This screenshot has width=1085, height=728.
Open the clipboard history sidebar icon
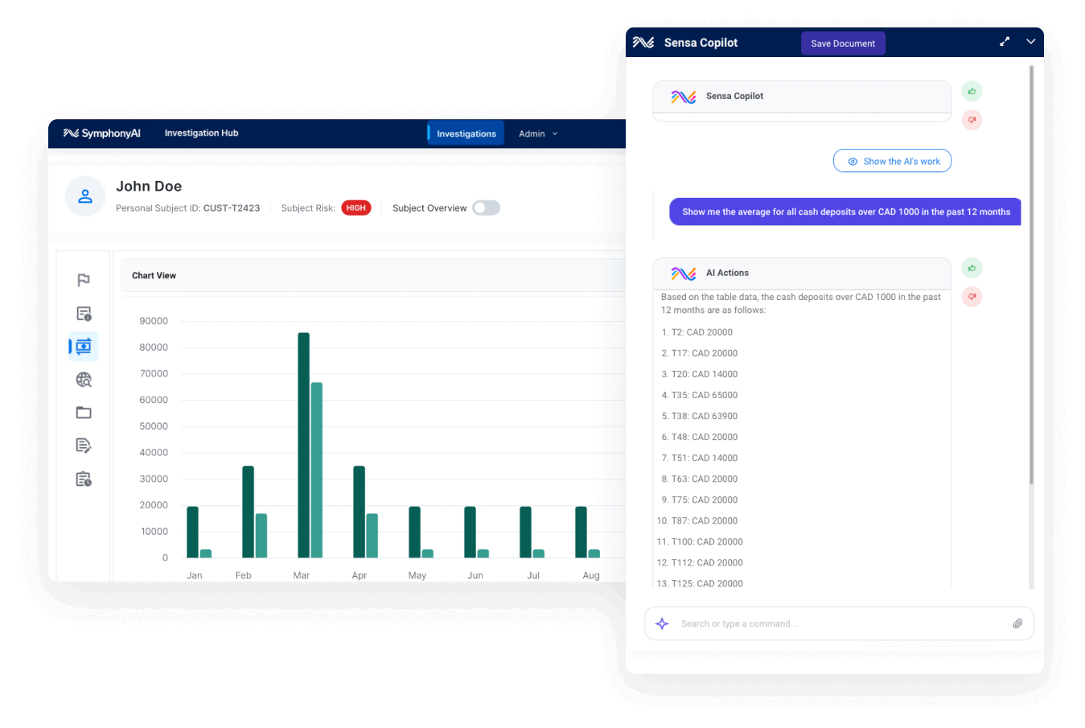(x=84, y=479)
